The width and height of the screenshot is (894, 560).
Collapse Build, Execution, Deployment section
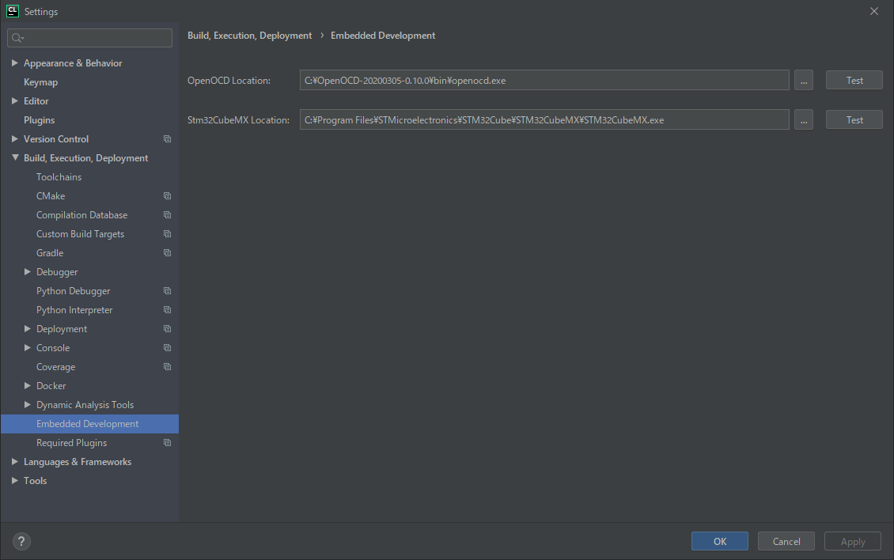[15, 158]
